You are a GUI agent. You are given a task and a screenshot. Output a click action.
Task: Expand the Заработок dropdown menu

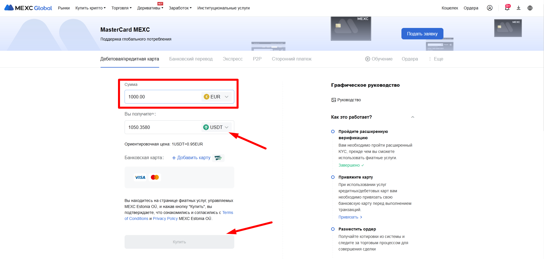tap(180, 8)
